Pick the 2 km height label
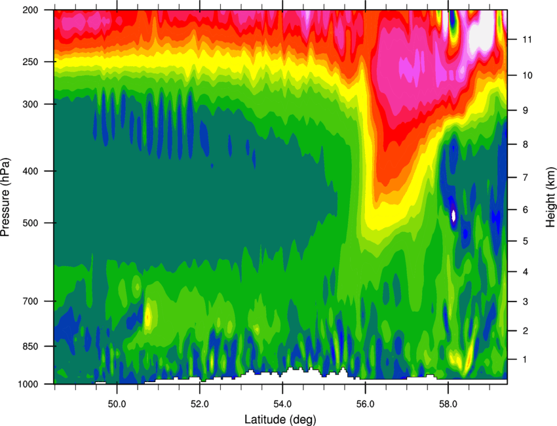Image resolution: width=557 pixels, height=426 pixels. [525, 331]
